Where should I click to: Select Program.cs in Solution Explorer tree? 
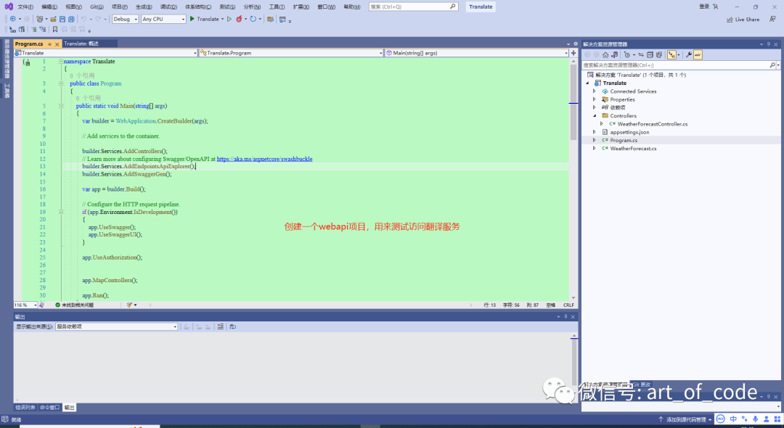click(x=624, y=140)
